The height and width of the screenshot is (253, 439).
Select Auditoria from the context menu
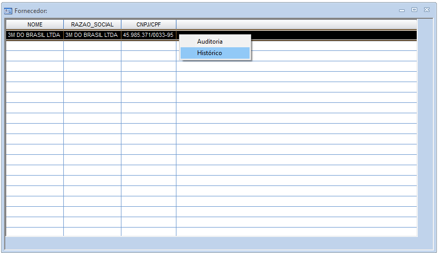coord(210,41)
